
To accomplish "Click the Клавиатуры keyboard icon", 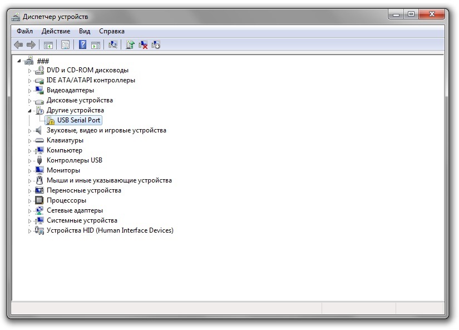I will pos(40,141).
